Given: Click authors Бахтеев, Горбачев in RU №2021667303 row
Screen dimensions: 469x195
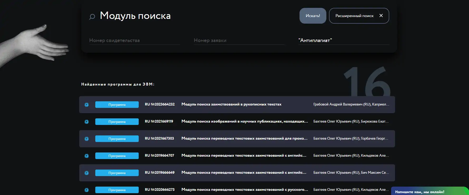Looking at the screenshot, I should [x=351, y=139].
